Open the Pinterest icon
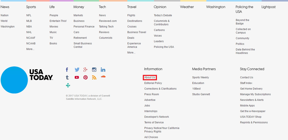This screenshot has height=140, width=288. [x=86, y=77]
